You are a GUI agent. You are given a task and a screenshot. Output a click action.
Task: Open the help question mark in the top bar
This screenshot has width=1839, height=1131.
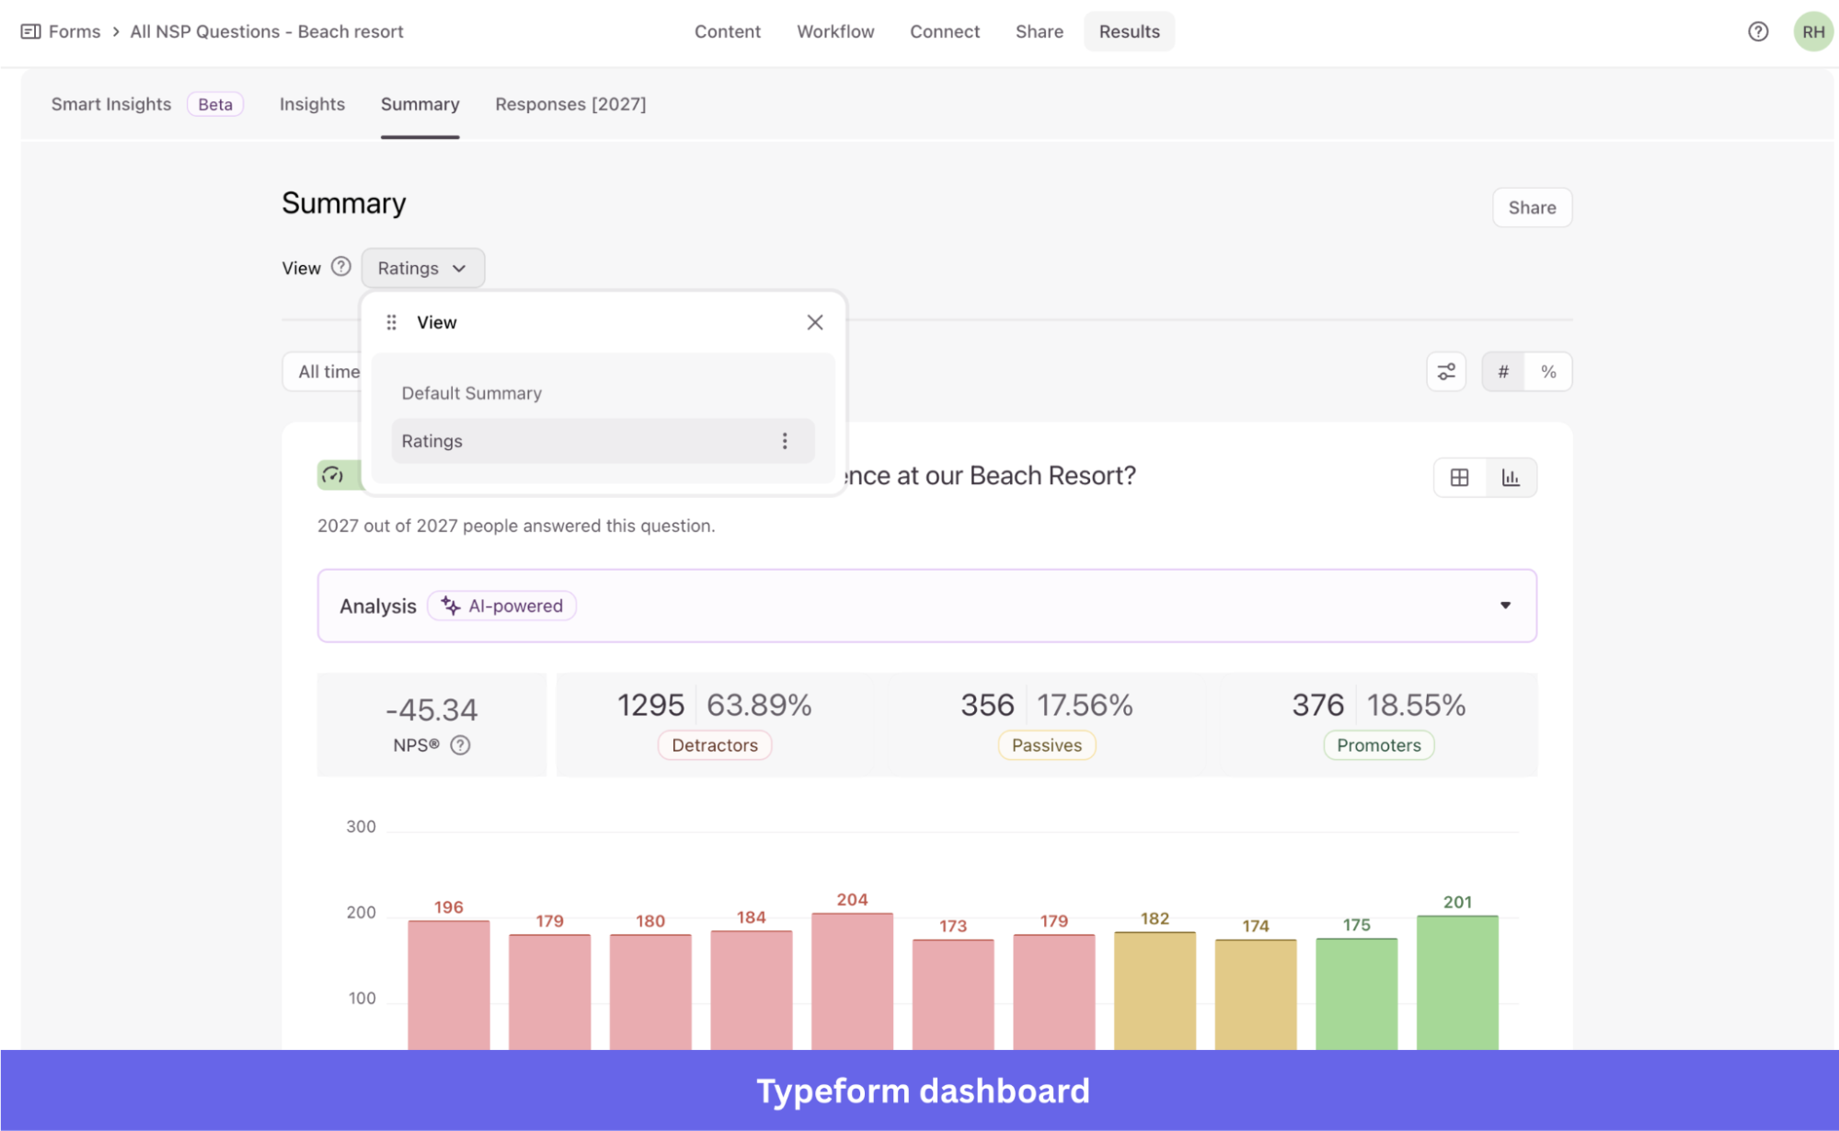[1758, 30]
